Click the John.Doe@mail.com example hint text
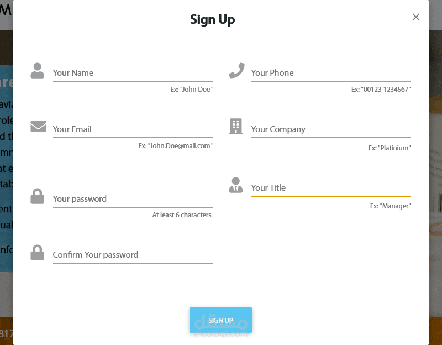Image resolution: width=442 pixels, height=345 pixels. (175, 146)
